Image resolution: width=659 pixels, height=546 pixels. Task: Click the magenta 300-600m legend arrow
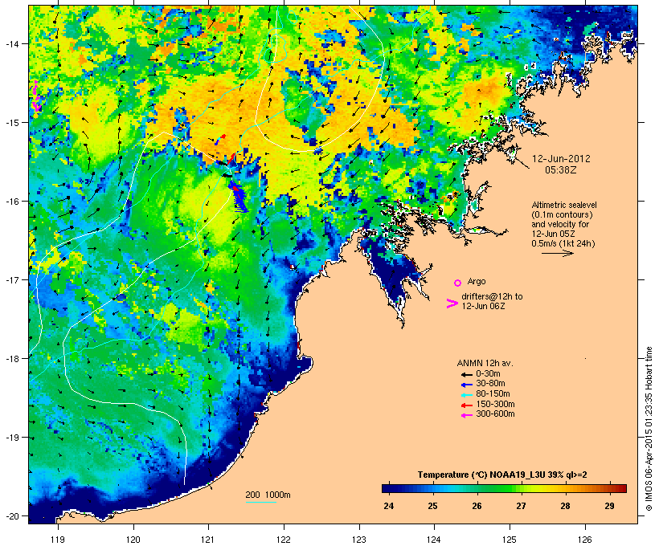click(466, 415)
